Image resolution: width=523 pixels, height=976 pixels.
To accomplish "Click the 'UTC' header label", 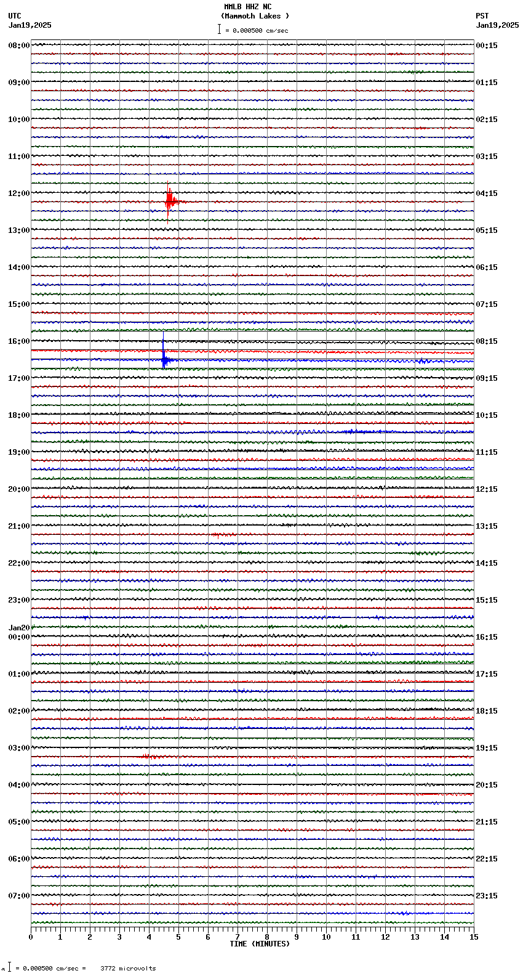I will tap(15, 16).
